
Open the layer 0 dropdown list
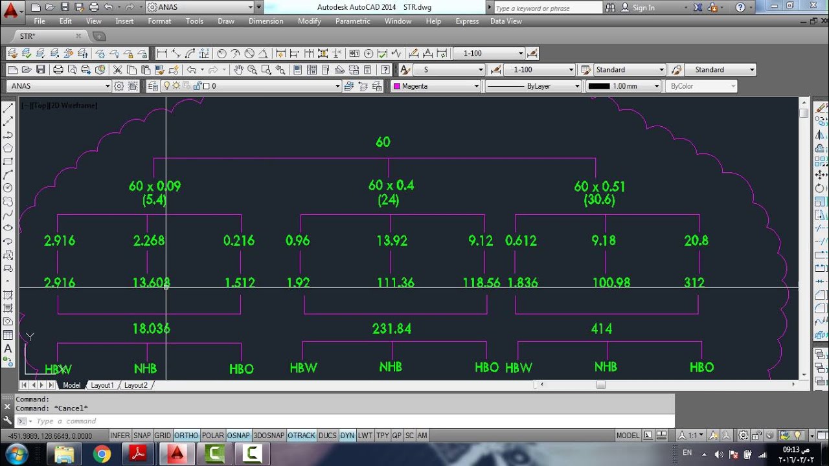click(253, 86)
